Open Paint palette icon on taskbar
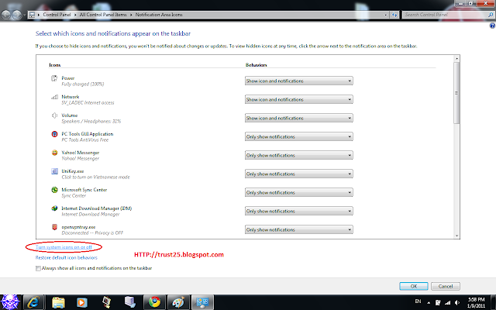Image resolution: width=496 pixels, height=310 pixels. pyautogui.click(x=178, y=302)
